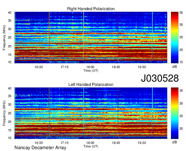Click the Time (UT) label under Left Handed plot
Viewport: 186px width, 151px height.
click(91, 146)
